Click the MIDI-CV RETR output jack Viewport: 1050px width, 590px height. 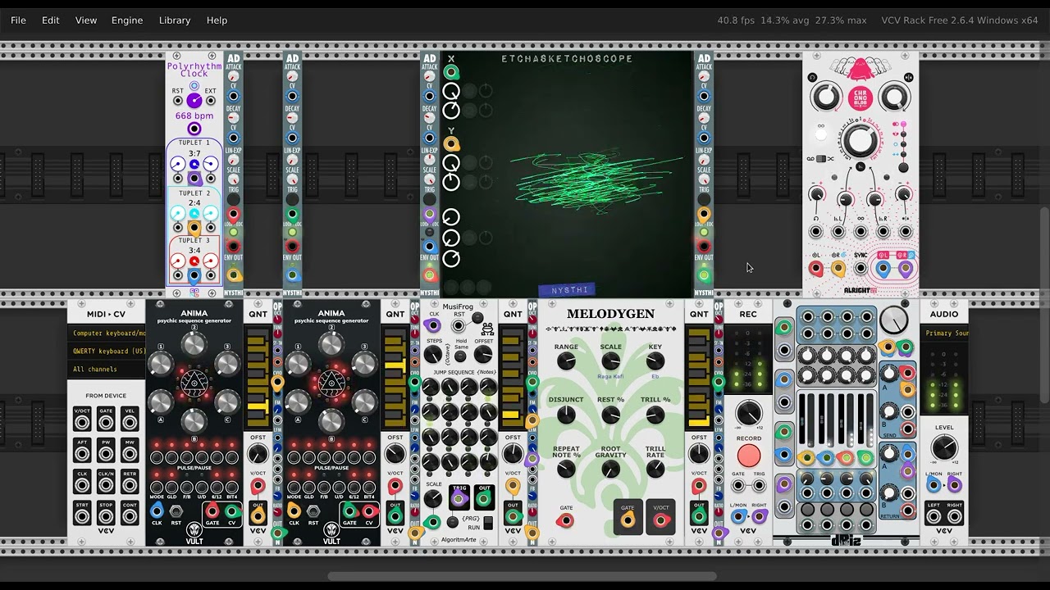(x=130, y=487)
